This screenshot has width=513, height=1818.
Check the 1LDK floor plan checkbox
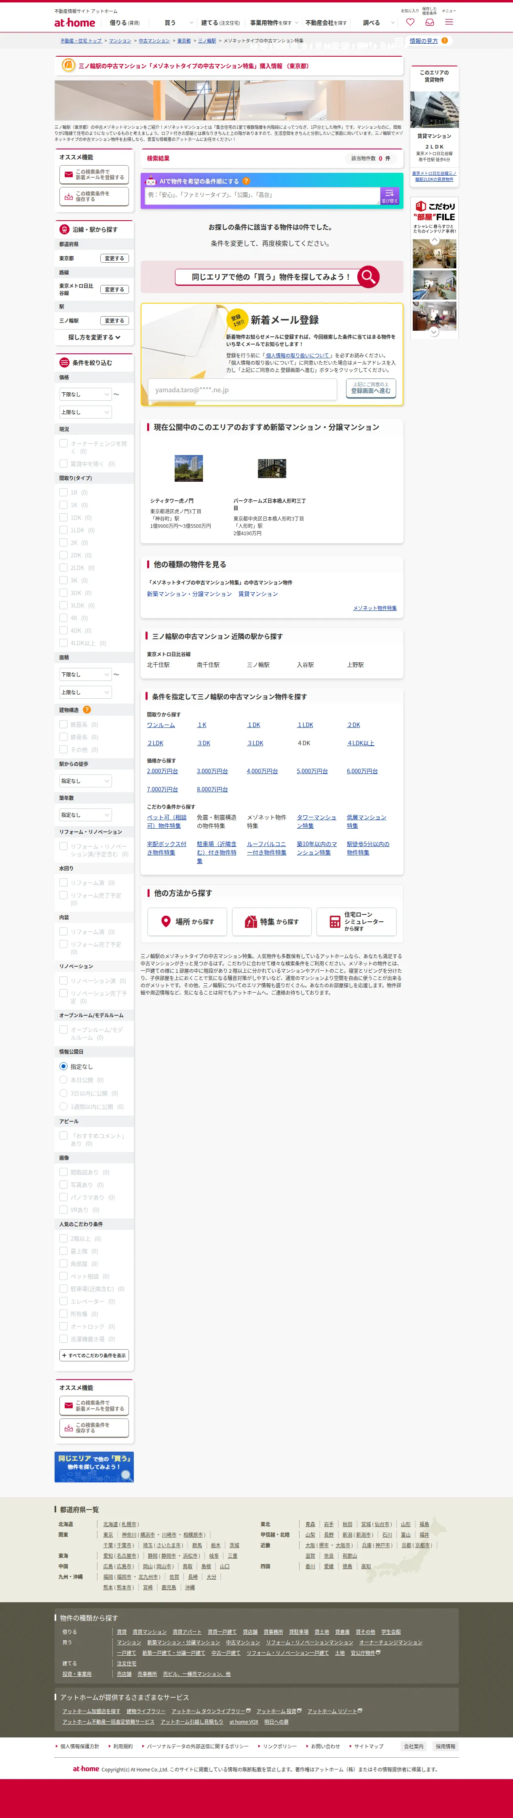click(x=63, y=530)
